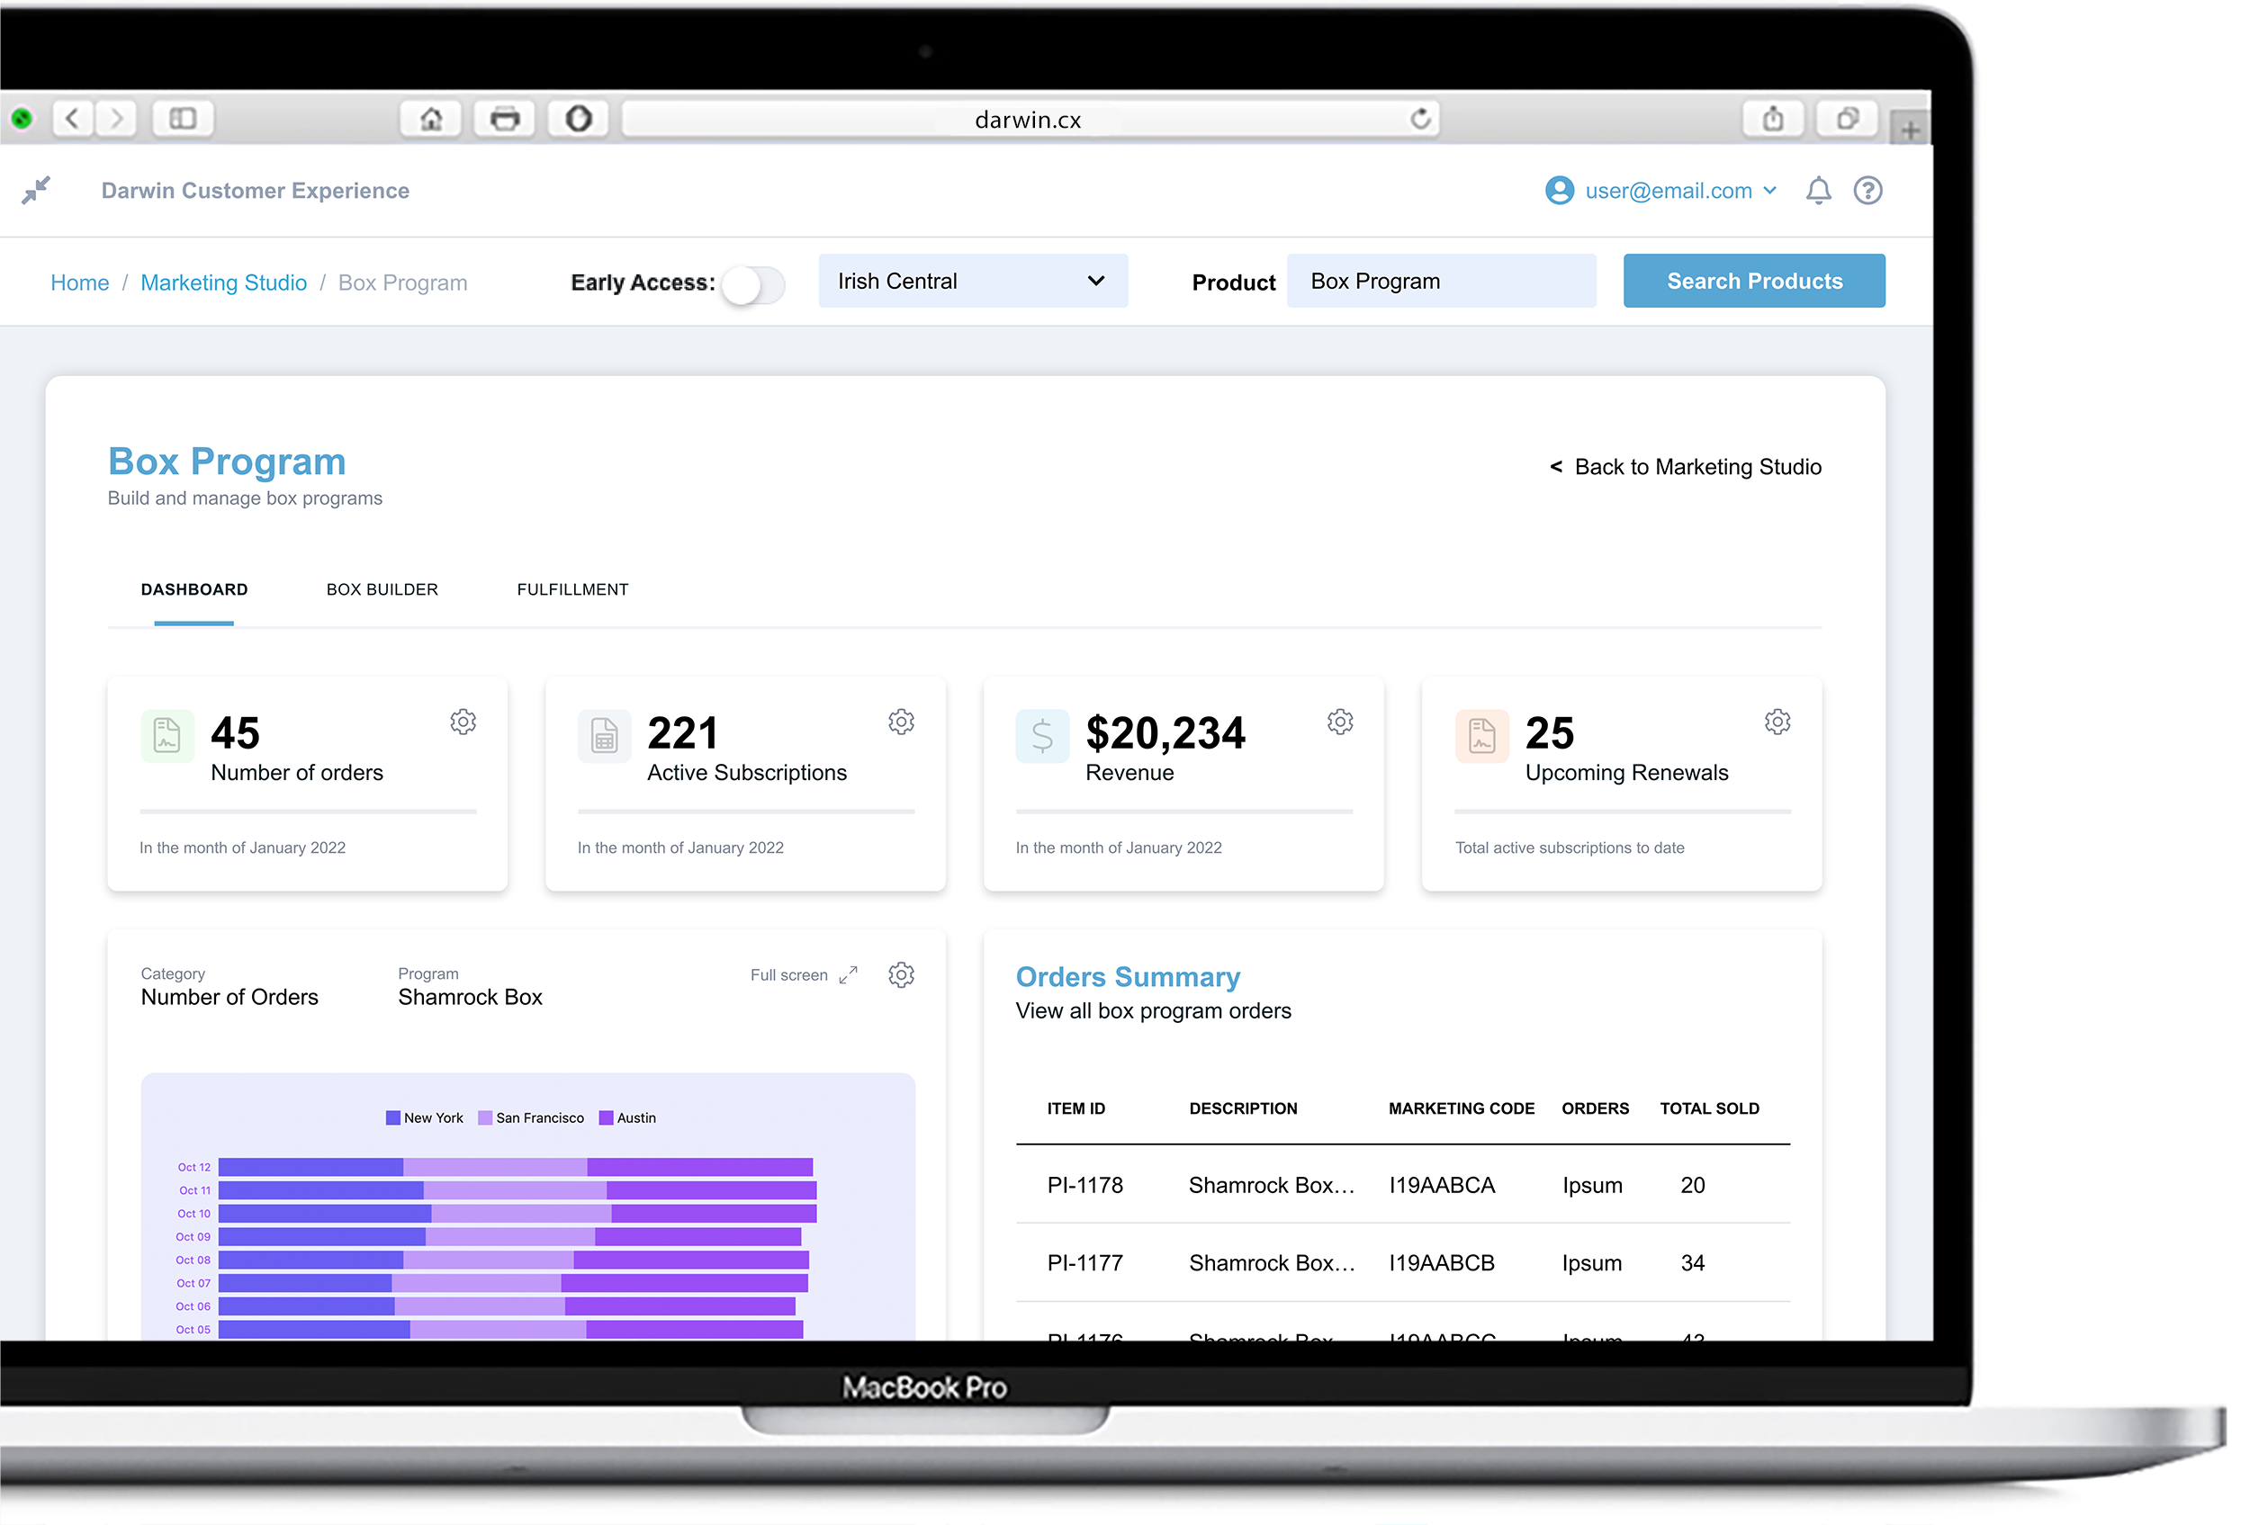Open help via the question mark icon
The image size is (2250, 1525).
[1867, 191]
